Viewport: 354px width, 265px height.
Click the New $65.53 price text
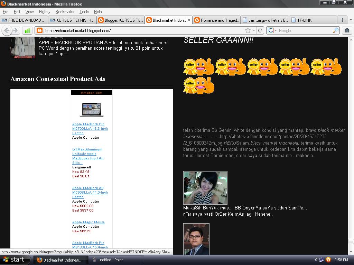pos(82,231)
